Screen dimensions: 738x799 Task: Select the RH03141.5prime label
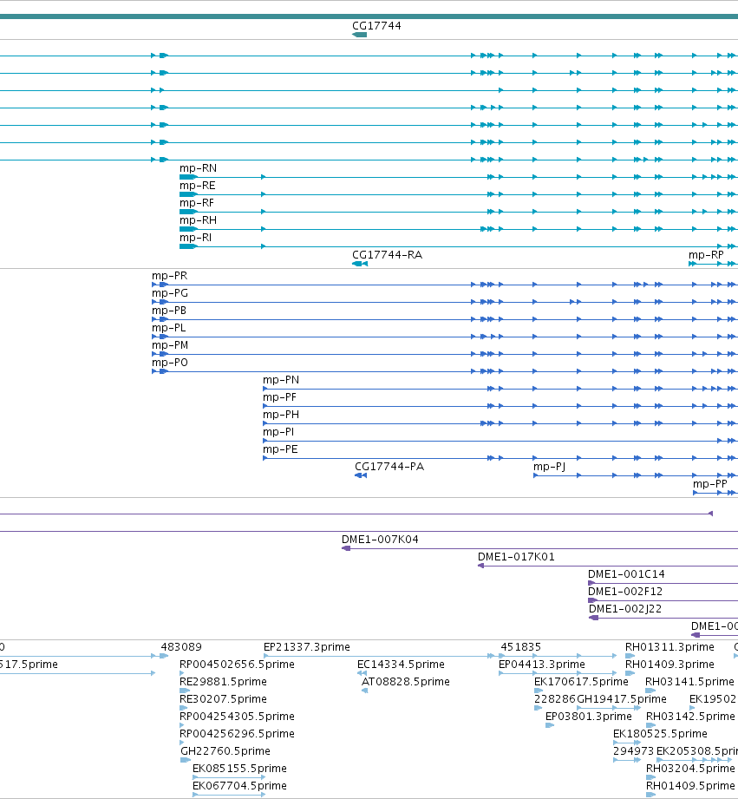click(689, 681)
